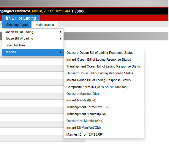
Task: Click the Bill of Lading document icon
Action: (8, 18)
